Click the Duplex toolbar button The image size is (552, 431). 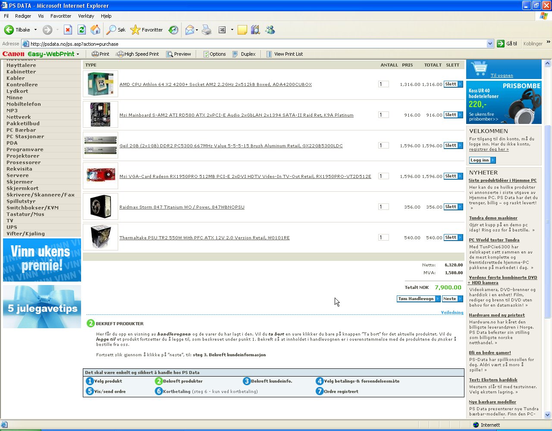click(244, 54)
